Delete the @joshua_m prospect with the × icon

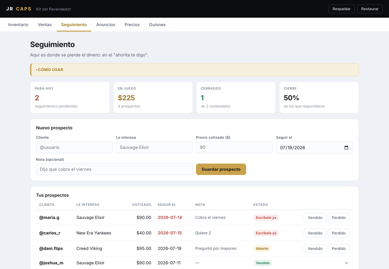pos(347,263)
